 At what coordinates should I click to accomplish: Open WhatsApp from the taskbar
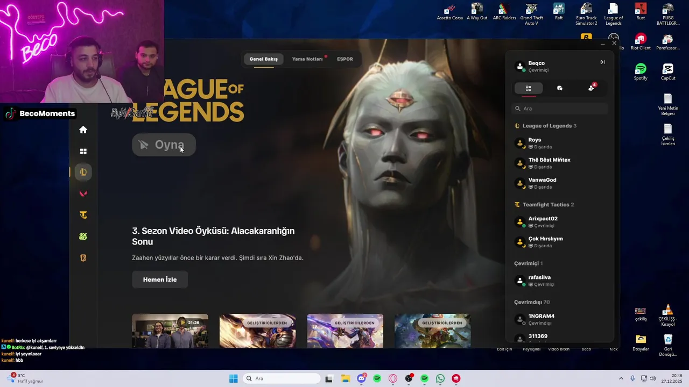[440, 378]
